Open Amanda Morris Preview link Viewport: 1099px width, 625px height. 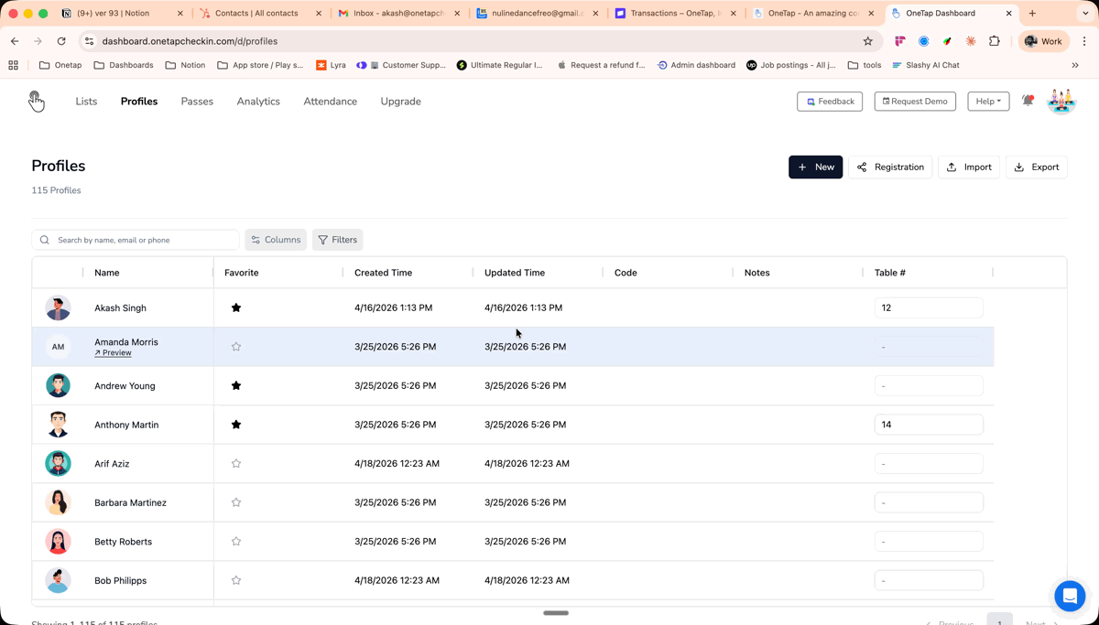[x=113, y=353]
